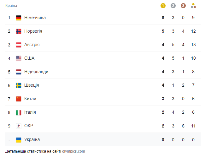Click the USA flag icon

pos(19,58)
